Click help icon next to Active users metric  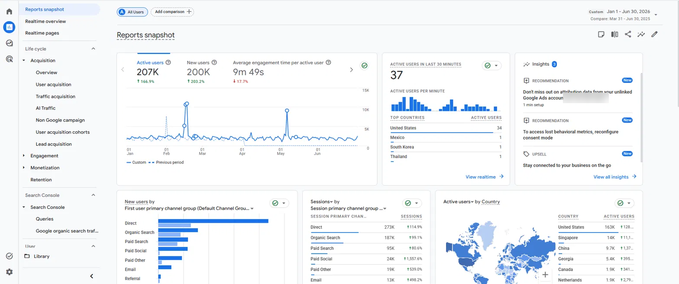168,63
